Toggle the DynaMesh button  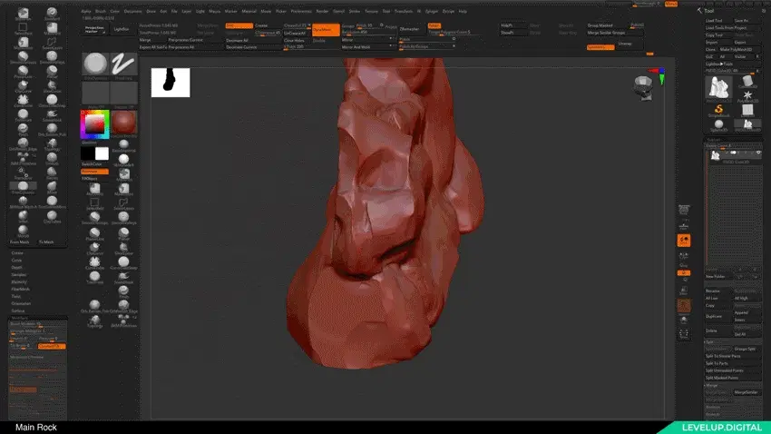(x=326, y=30)
